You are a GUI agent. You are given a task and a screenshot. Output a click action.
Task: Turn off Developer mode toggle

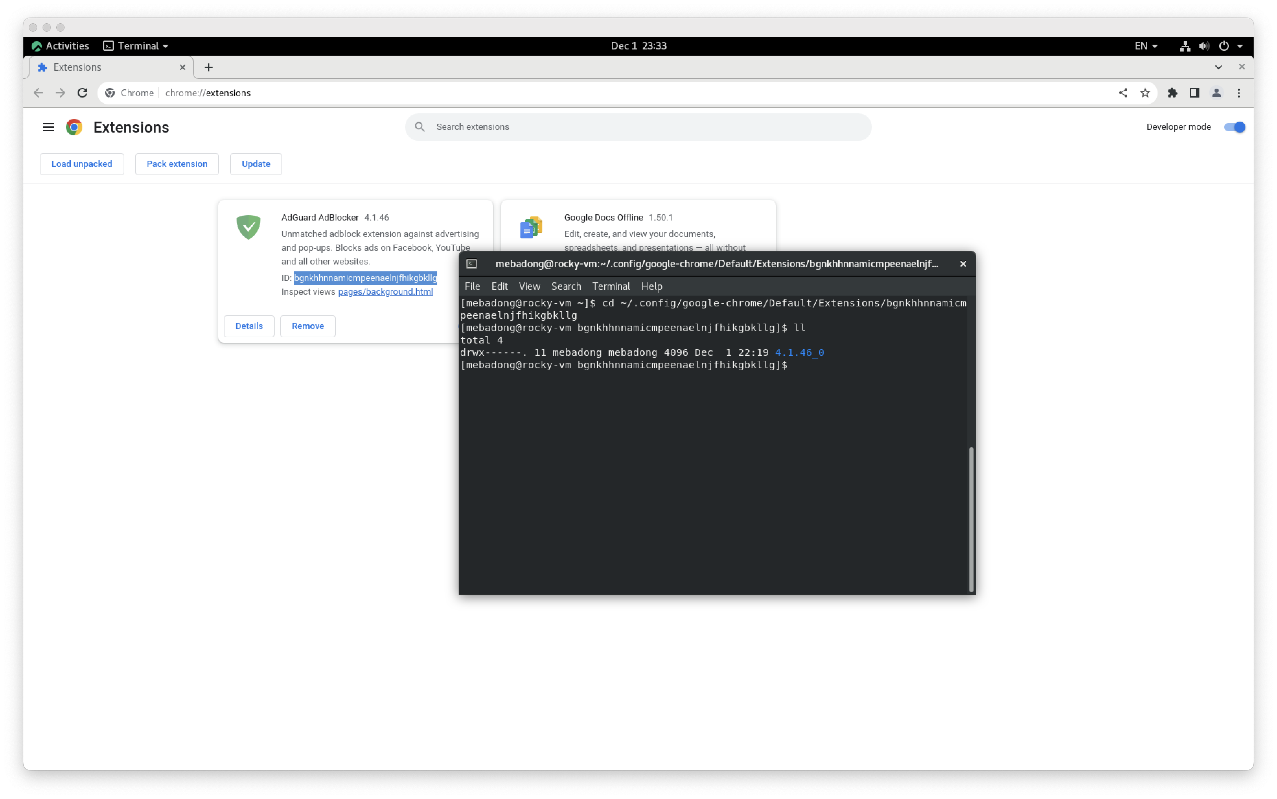click(x=1234, y=127)
